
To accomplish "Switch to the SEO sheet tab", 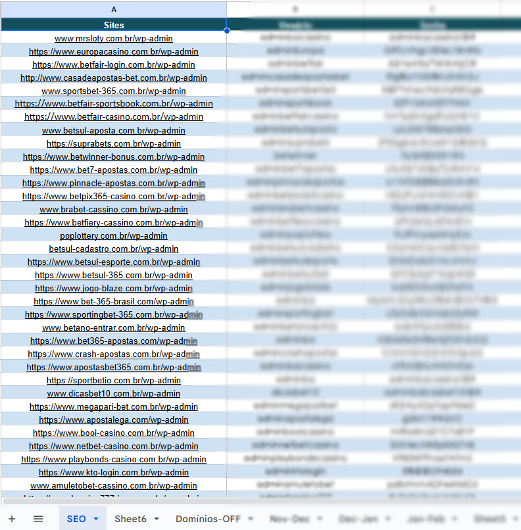I will (x=76, y=519).
